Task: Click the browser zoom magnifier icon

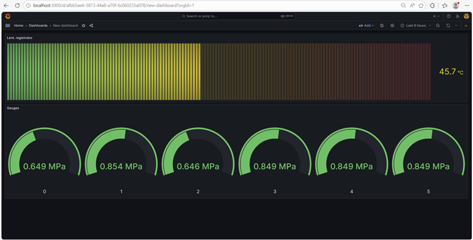Action: point(403,6)
